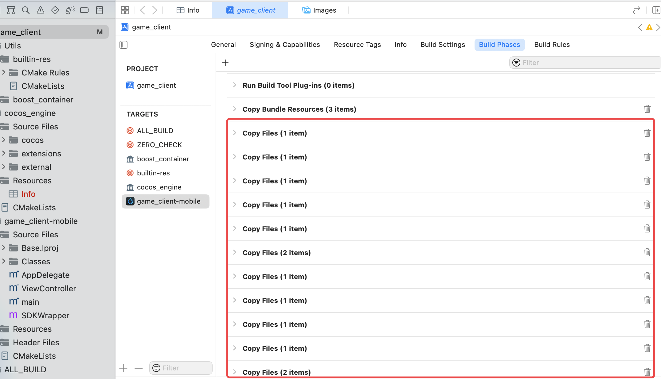Expand the Copy Bundle Resources phase

235,109
